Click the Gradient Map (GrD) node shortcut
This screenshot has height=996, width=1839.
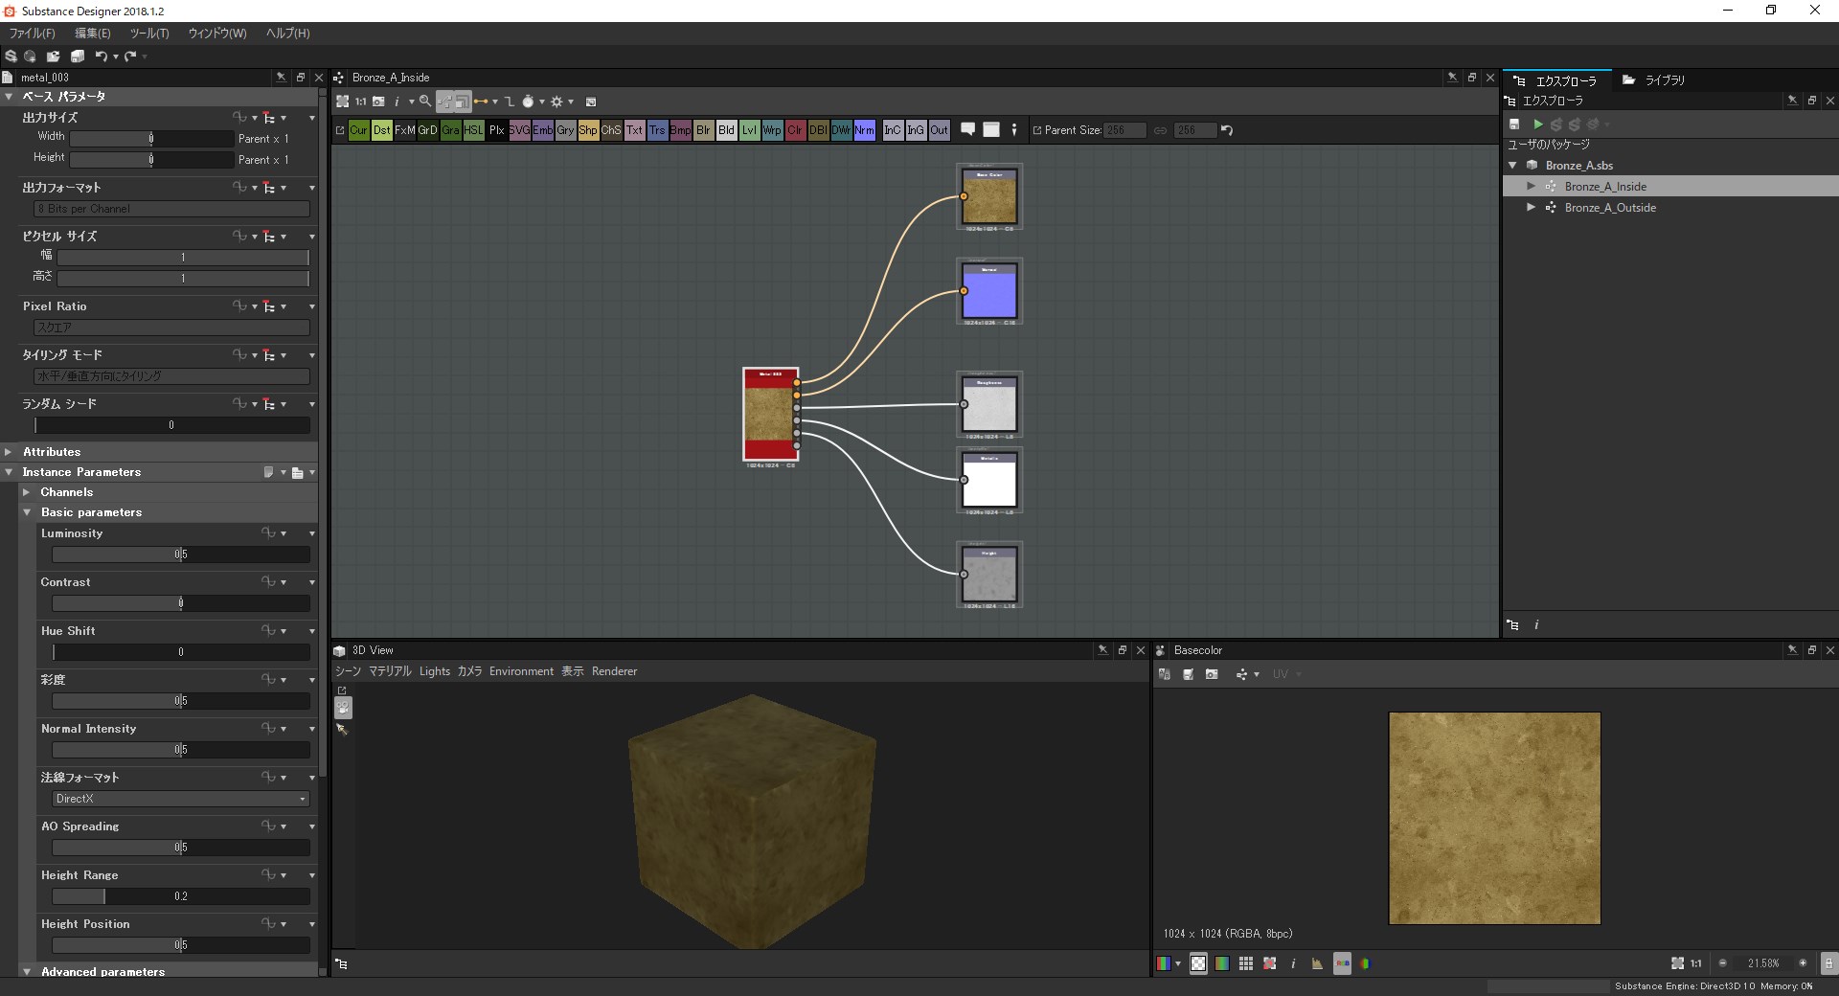point(427,130)
